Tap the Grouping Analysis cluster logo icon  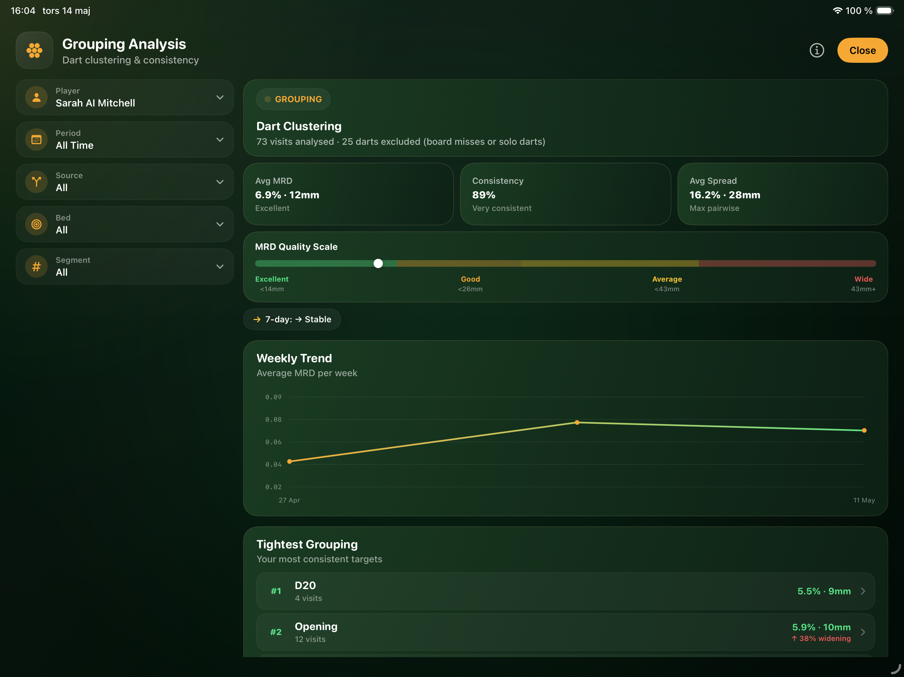(x=34, y=50)
